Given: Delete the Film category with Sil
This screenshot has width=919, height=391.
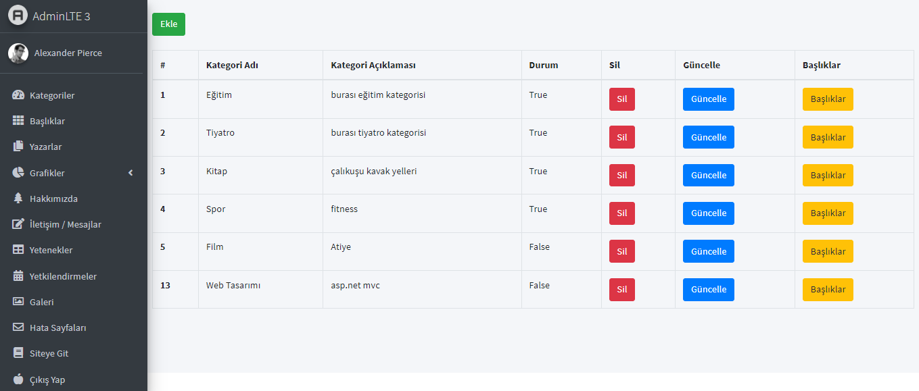Looking at the screenshot, I should [x=622, y=251].
